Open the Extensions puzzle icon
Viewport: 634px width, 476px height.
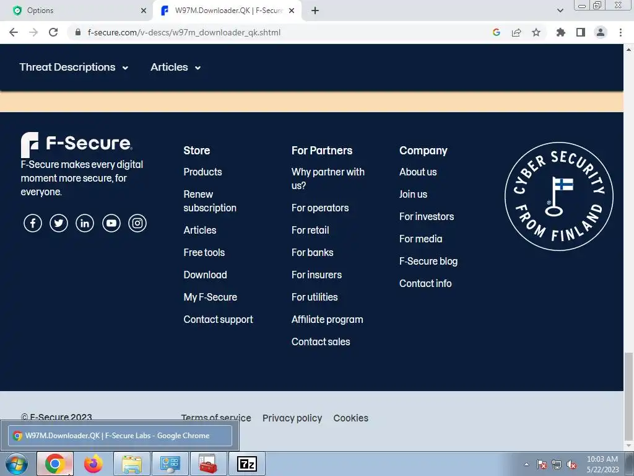561,32
